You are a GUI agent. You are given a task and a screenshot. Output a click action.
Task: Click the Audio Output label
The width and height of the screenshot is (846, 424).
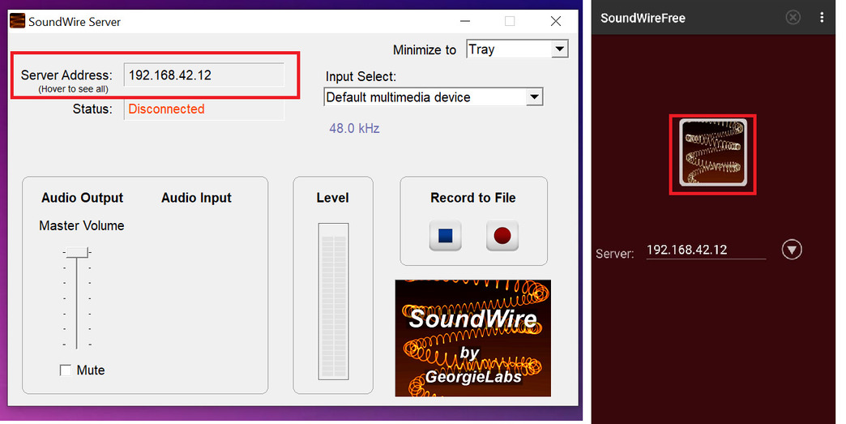click(x=82, y=198)
